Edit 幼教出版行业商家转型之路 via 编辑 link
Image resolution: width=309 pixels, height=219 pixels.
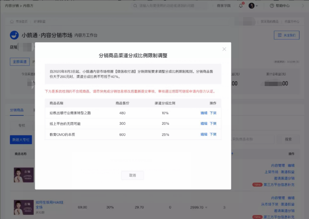[204, 113]
